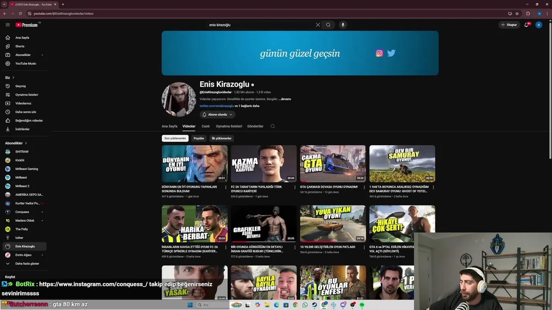
Task: Open YouTube Music in the sidebar
Action: pyautogui.click(x=24, y=63)
